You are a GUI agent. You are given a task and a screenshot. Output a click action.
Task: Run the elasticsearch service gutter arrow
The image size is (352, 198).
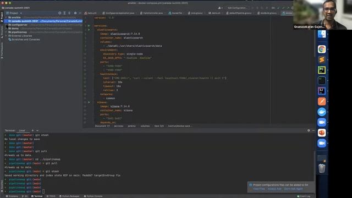(89, 30)
